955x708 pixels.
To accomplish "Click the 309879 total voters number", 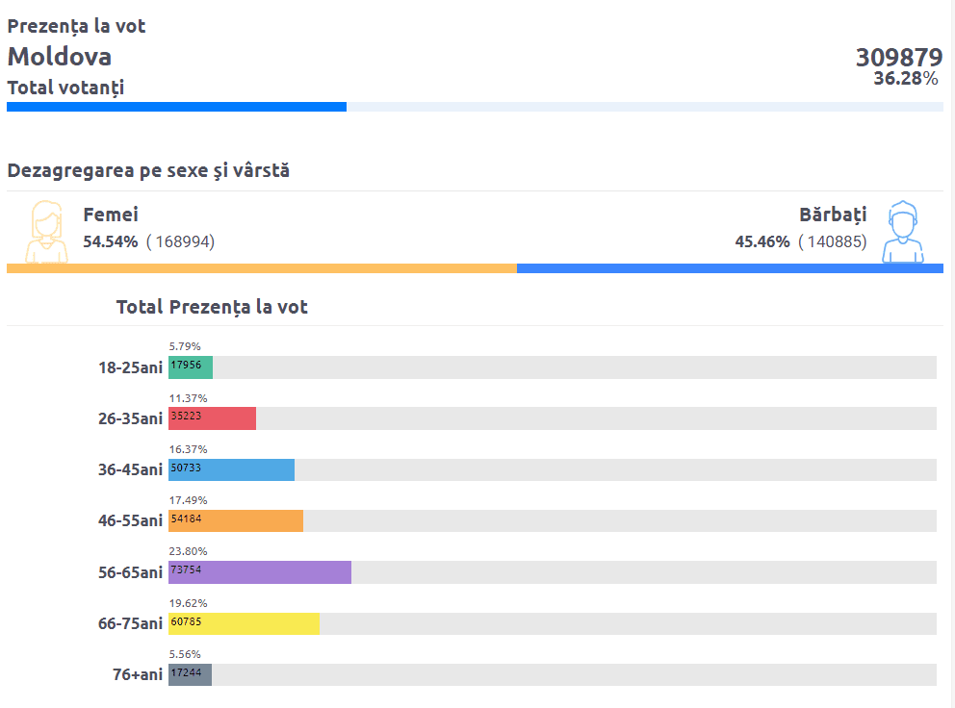I will tap(898, 58).
